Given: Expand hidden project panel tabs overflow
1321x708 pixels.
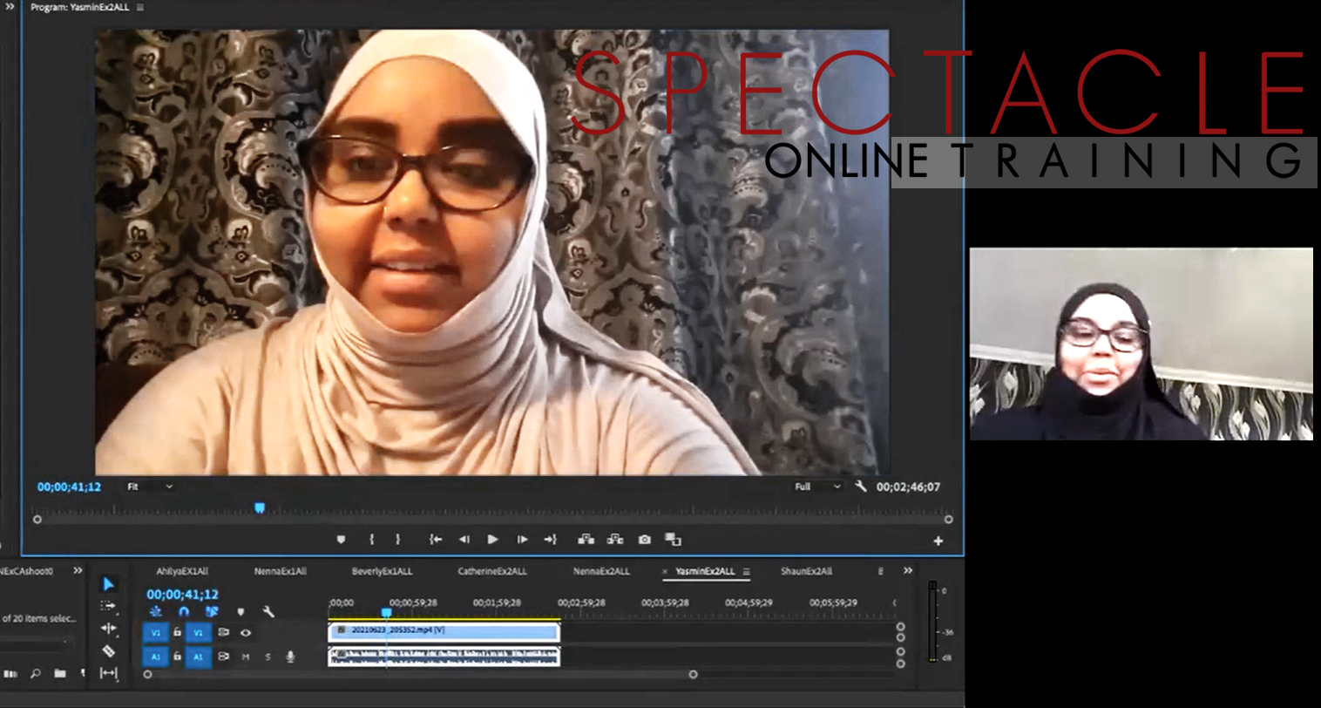Looking at the screenshot, I should 78,570.
